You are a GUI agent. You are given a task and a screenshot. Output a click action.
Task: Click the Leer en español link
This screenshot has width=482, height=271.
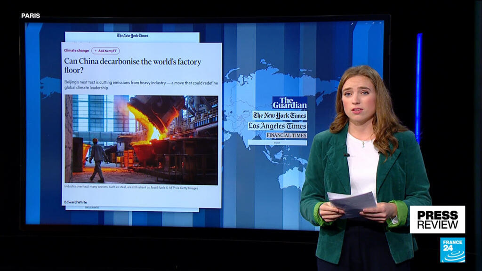(x=92, y=207)
